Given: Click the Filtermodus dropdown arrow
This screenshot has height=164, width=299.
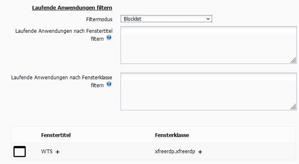Looking at the screenshot, I should (208, 19).
